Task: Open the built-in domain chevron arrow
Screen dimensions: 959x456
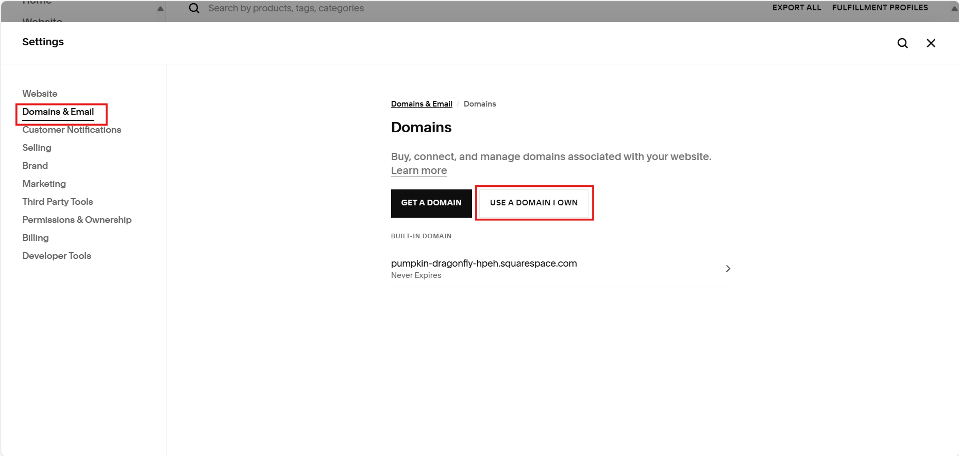Action: click(x=728, y=269)
